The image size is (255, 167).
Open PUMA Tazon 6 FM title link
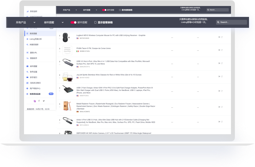coord(94,48)
